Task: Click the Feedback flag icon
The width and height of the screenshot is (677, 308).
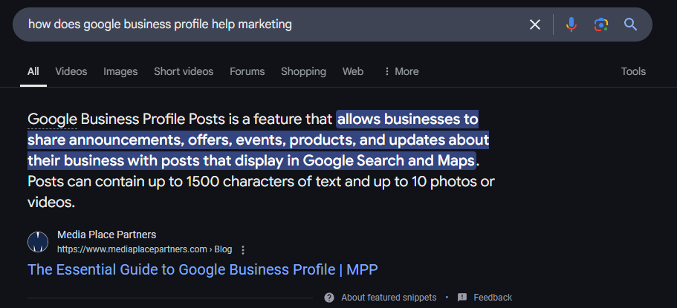Action: (462, 298)
